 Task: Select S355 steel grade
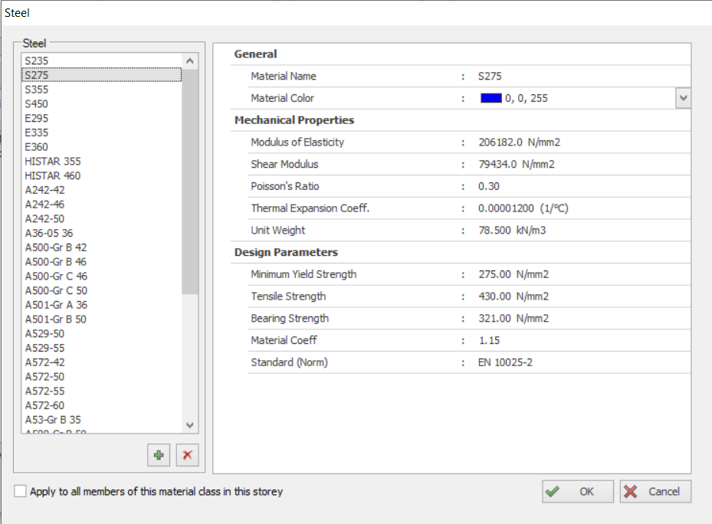point(38,90)
